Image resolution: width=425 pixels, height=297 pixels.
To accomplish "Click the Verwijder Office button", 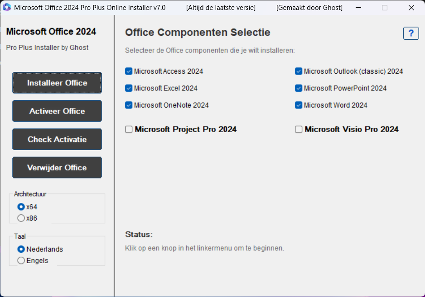I will pyautogui.click(x=57, y=167).
